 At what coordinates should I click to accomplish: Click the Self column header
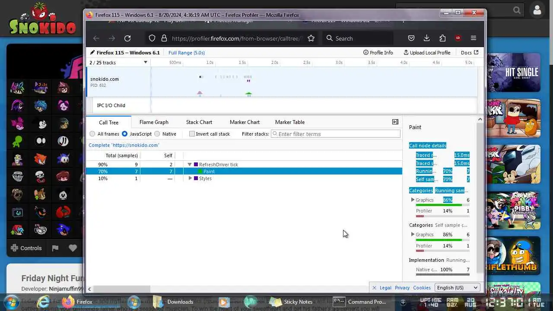(168, 155)
